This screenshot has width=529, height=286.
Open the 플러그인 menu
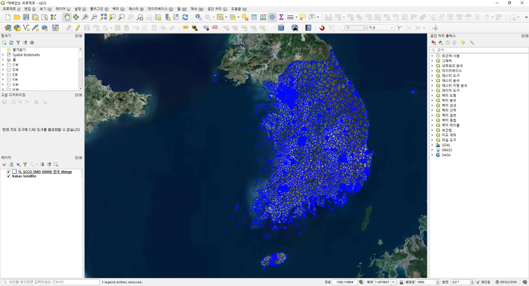coord(99,9)
